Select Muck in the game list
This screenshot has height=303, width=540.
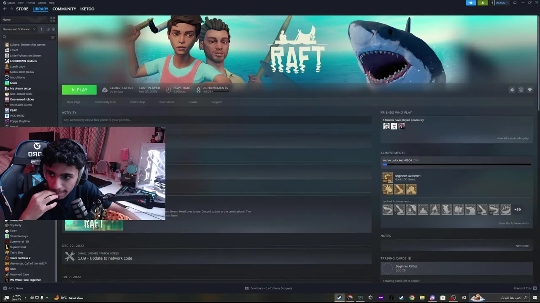(13, 83)
